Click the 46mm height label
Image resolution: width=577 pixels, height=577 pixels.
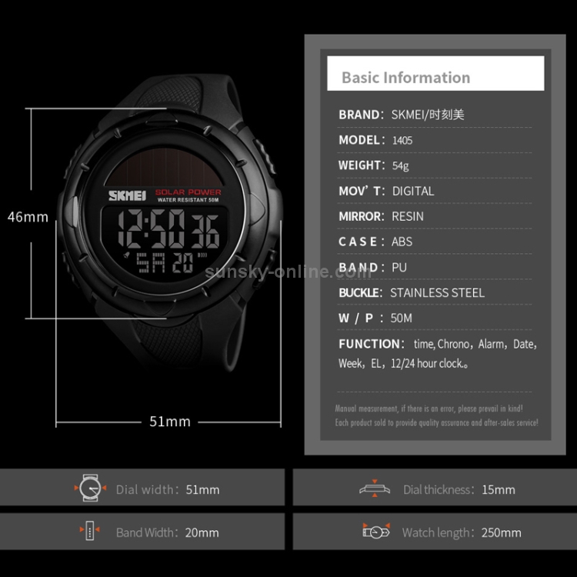coord(28,217)
